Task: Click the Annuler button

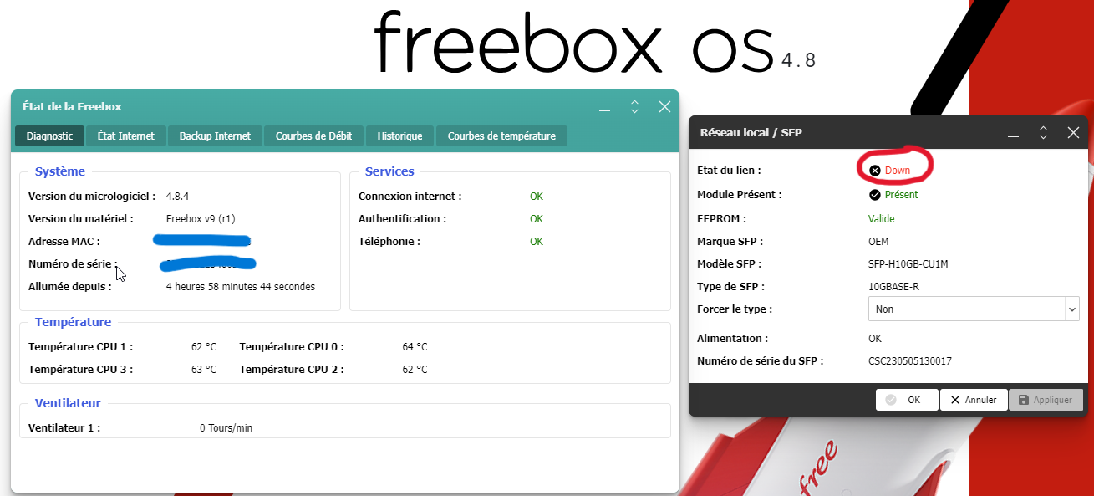Action: coord(974,400)
